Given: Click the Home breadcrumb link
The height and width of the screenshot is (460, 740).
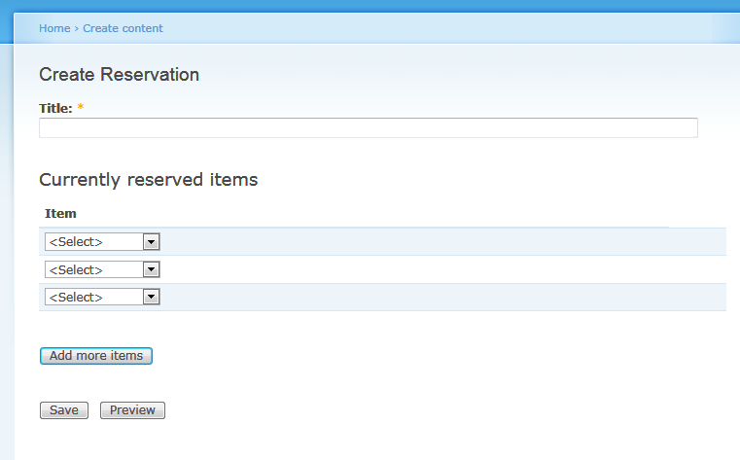Looking at the screenshot, I should [x=54, y=28].
